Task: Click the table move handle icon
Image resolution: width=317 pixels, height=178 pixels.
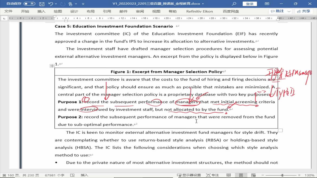Action: (52, 66)
